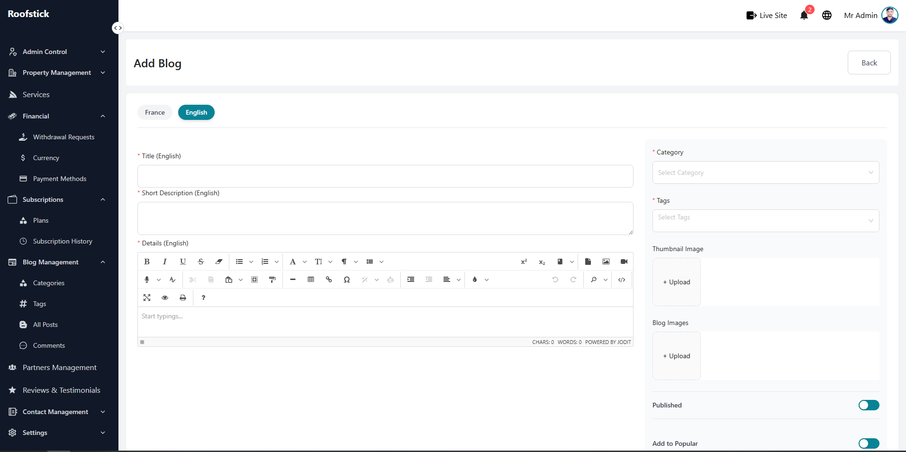Screen dimensions: 906x452
Task: Open the Select Category dropdown
Action: 766,172
